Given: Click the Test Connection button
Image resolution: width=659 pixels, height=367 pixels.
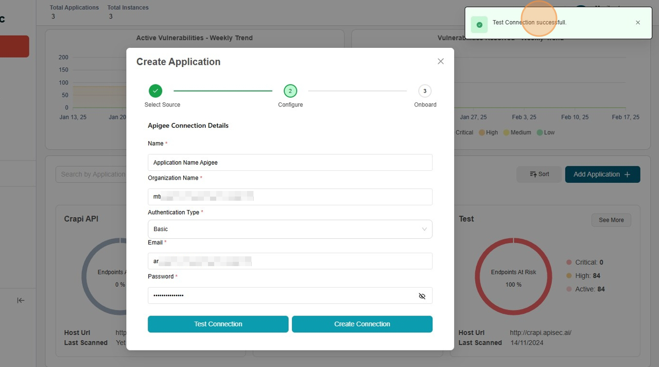Looking at the screenshot, I should pyautogui.click(x=218, y=324).
